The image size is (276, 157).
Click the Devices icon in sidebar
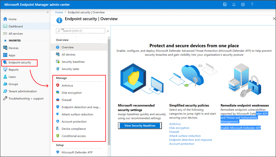pos(5,48)
